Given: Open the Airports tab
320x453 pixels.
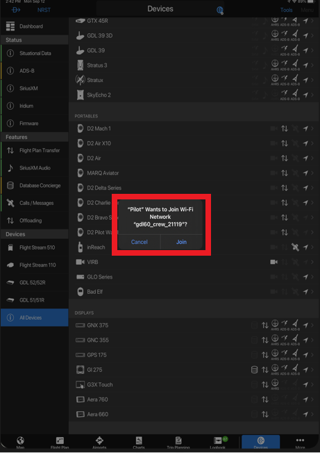Looking at the screenshot, I should [99, 443].
